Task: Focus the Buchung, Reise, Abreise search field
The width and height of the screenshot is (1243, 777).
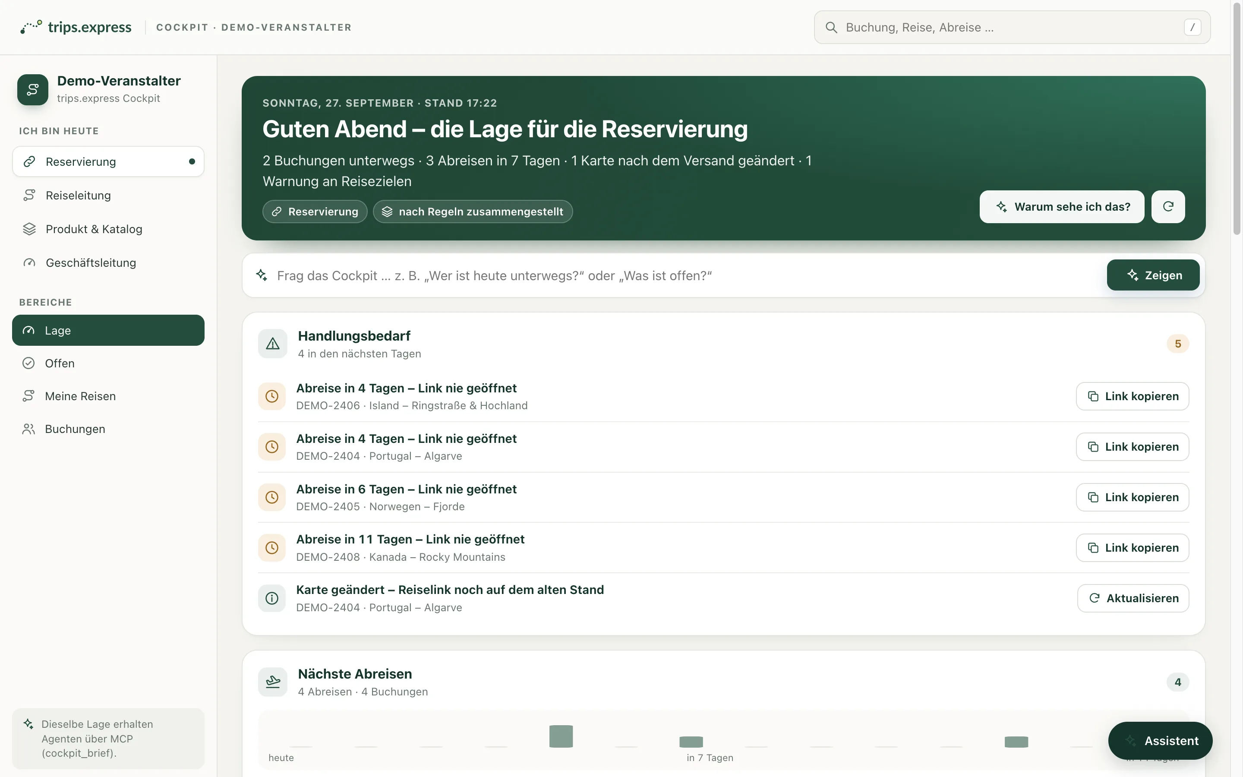Action: pos(1012,27)
